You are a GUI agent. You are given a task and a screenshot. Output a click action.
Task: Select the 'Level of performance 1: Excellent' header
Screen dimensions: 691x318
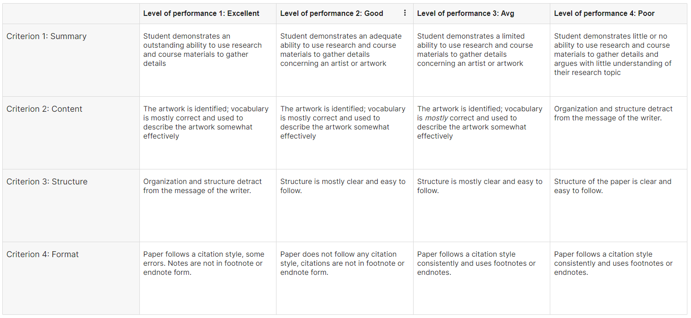201,14
